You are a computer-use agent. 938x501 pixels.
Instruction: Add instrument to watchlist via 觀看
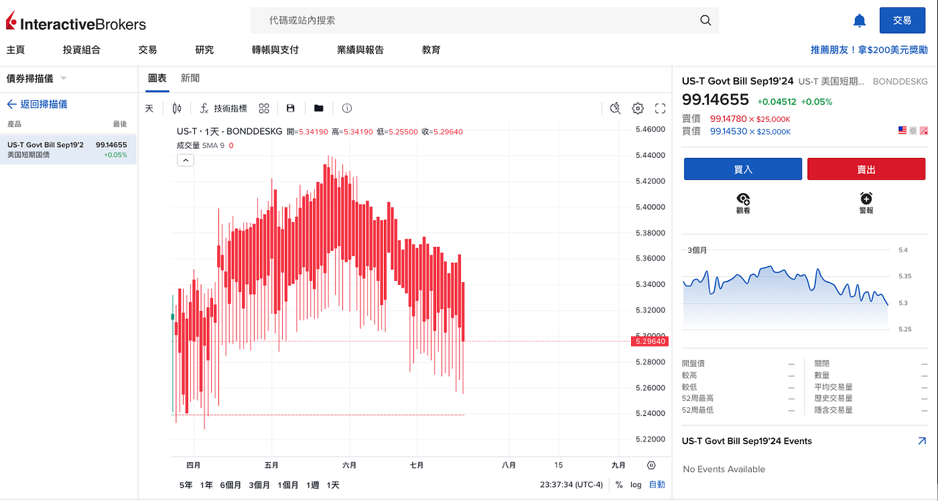[743, 203]
